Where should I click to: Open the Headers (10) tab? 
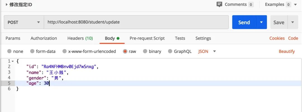(80, 38)
